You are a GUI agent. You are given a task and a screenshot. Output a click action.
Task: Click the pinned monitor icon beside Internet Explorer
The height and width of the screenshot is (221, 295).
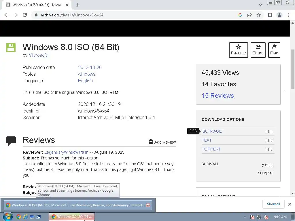[32, 217]
